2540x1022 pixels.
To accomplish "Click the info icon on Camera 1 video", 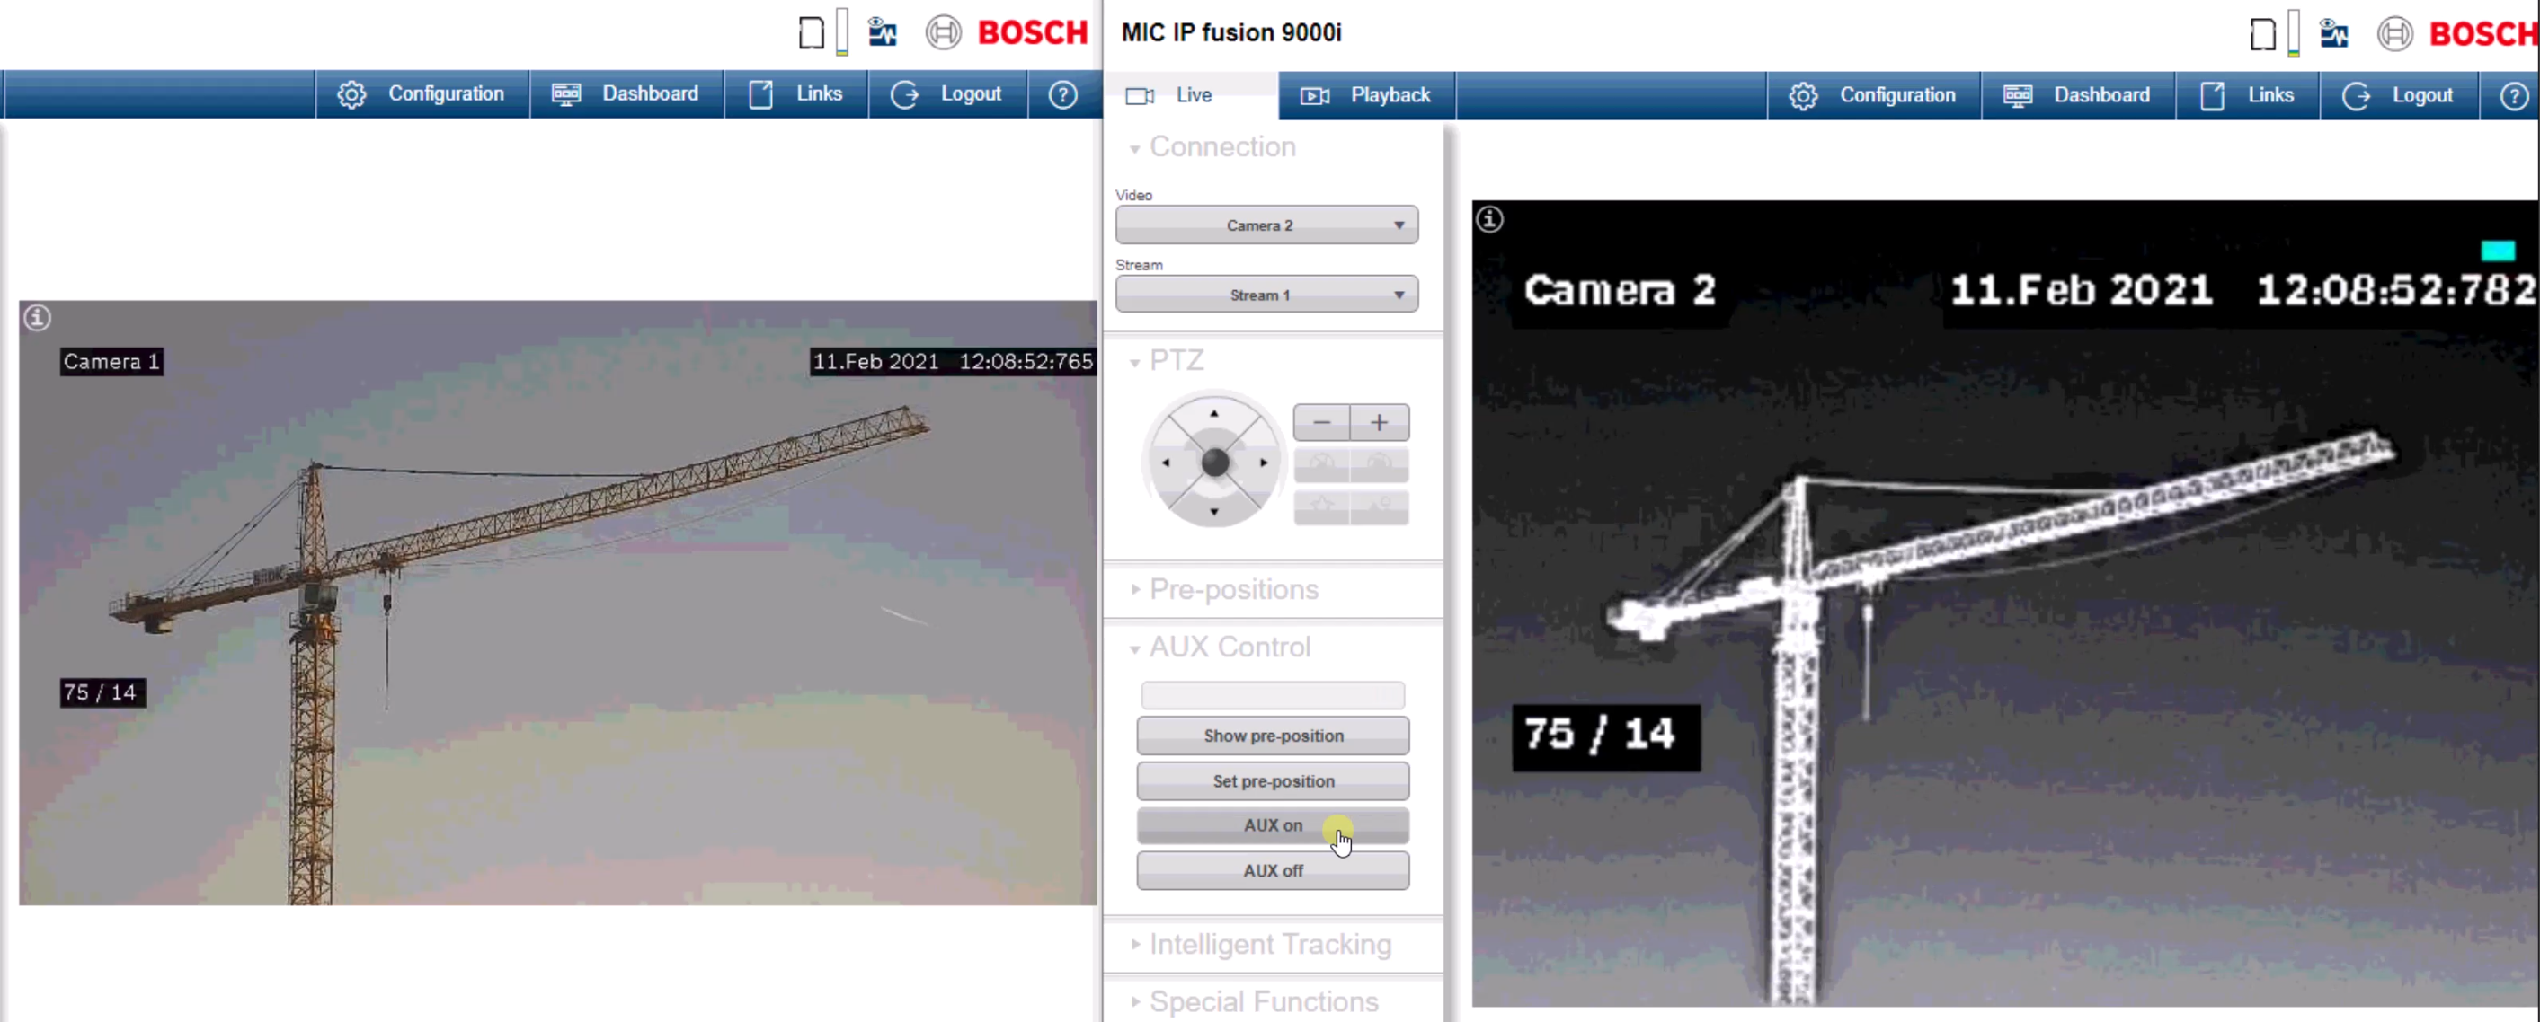I will [x=38, y=318].
